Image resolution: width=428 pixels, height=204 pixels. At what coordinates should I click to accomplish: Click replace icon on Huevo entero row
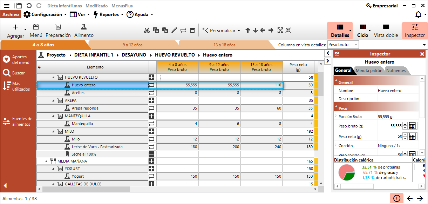click(151, 85)
